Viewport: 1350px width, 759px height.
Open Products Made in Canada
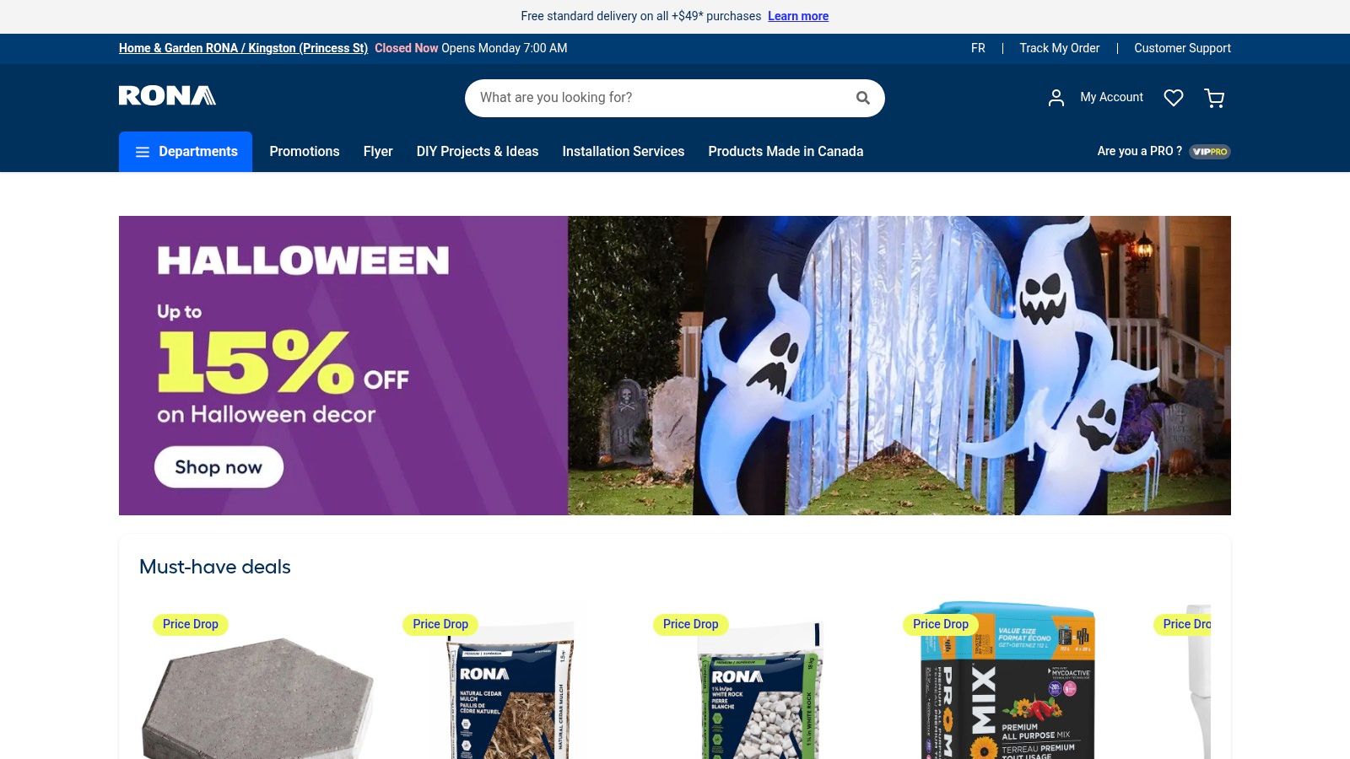786,152
